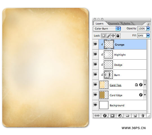Open the Opacity slider arrow
The image size is (152, 135).
[148, 28]
